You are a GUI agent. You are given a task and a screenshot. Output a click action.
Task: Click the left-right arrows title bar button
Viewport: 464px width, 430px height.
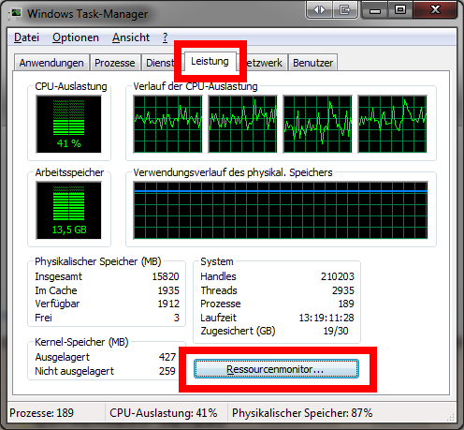point(319,10)
